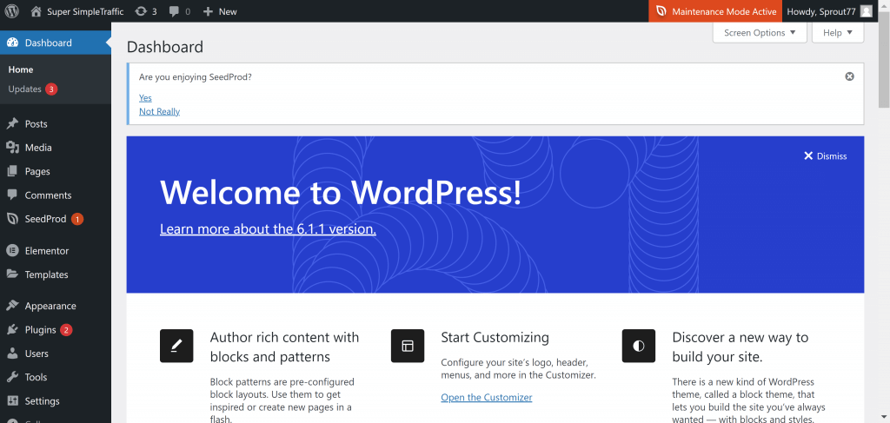Go to the Media menu

(x=56, y=148)
